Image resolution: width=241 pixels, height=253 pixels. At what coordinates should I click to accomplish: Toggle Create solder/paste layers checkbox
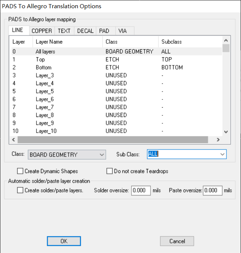click(x=20, y=190)
